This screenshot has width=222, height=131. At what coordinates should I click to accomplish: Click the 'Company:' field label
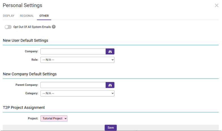31,51
